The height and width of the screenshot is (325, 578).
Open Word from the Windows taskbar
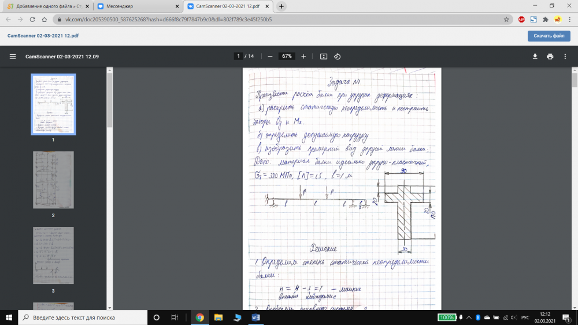click(256, 317)
